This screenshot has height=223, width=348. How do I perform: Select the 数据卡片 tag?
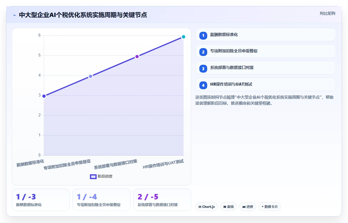[269, 207]
